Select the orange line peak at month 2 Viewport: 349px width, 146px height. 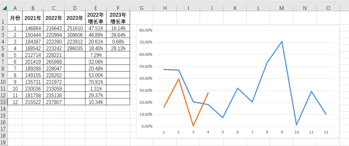[178, 79]
